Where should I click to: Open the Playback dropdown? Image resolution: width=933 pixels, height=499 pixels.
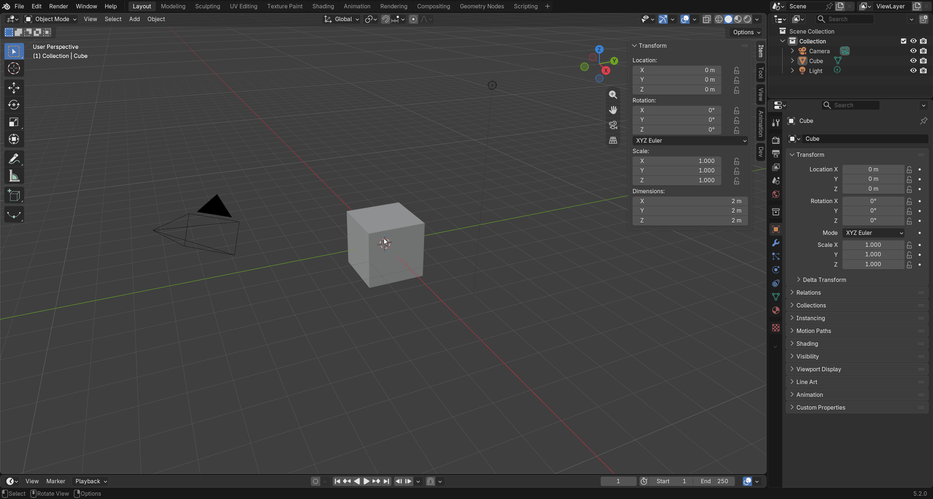[x=91, y=481]
